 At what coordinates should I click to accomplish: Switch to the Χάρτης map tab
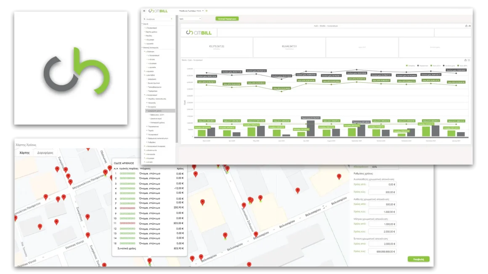[x=24, y=153]
